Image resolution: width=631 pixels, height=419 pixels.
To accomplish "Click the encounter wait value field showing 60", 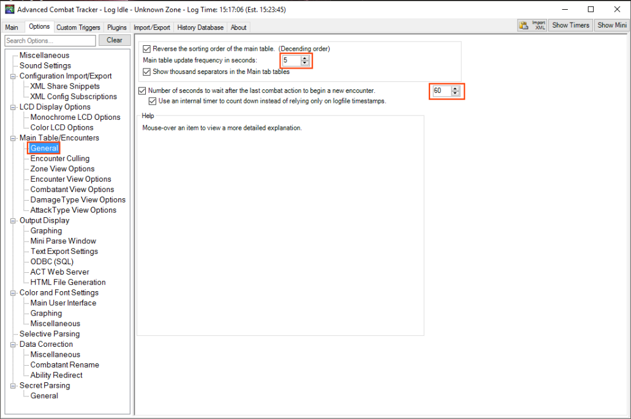I will pos(442,91).
